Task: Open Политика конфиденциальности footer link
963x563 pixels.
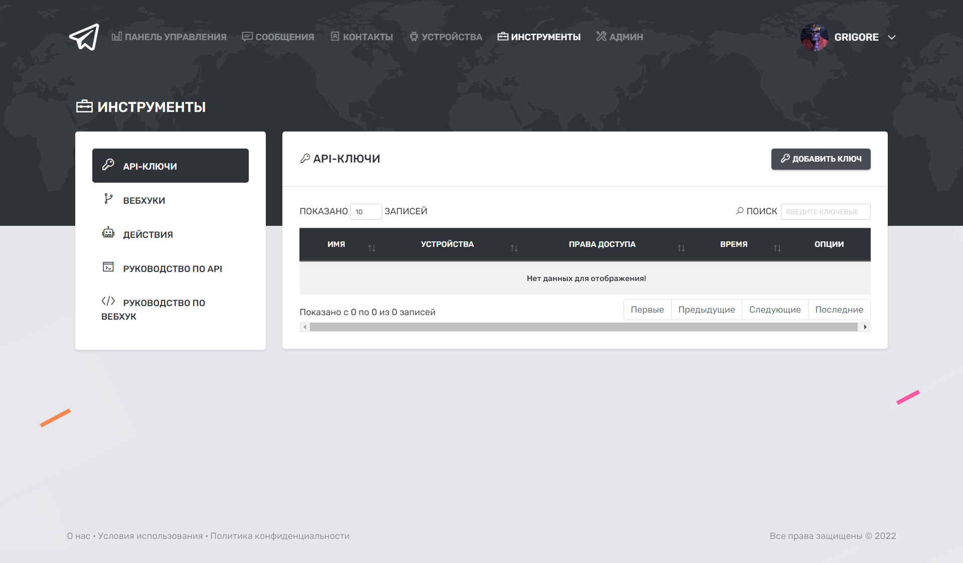Action: click(x=280, y=536)
